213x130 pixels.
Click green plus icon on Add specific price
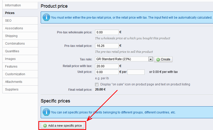[45, 126]
